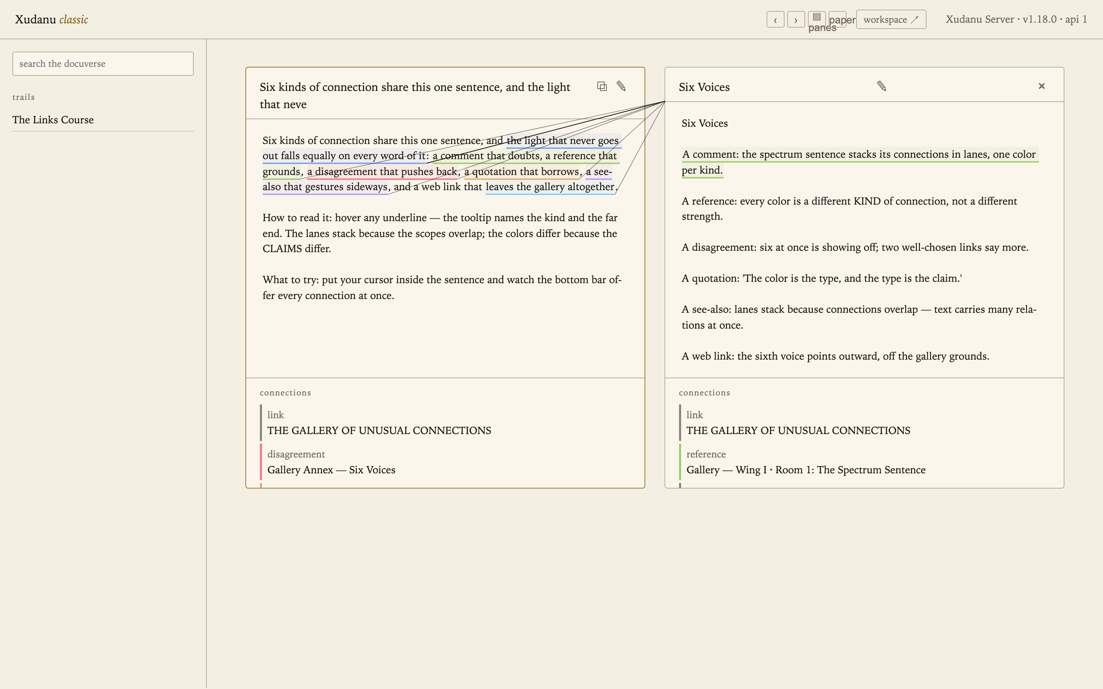The image size is (1103, 689).
Task: Click pink-underlined 'a disagreement that pushes back'
Action: (x=382, y=171)
